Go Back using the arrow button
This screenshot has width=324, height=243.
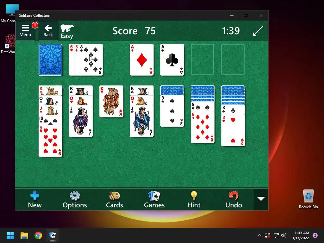tap(48, 31)
